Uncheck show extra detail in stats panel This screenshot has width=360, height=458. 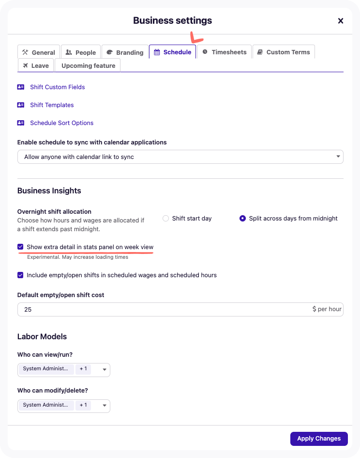pos(20,247)
